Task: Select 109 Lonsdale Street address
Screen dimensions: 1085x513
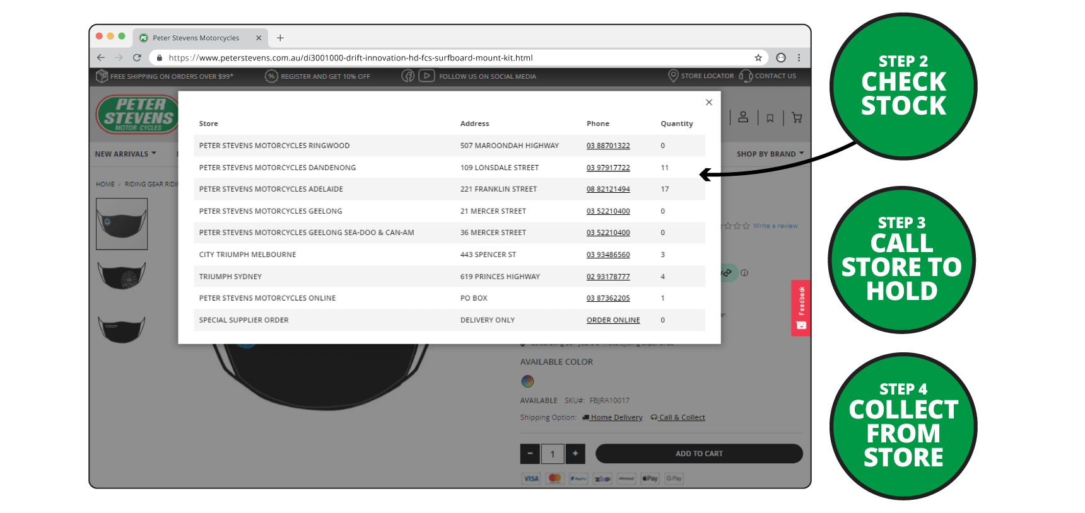Action: pos(500,168)
